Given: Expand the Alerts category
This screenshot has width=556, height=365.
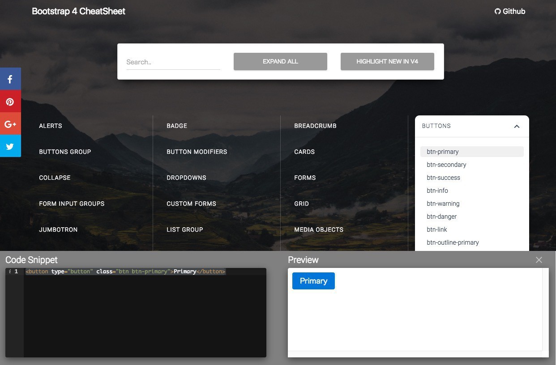Looking at the screenshot, I should click(x=51, y=126).
